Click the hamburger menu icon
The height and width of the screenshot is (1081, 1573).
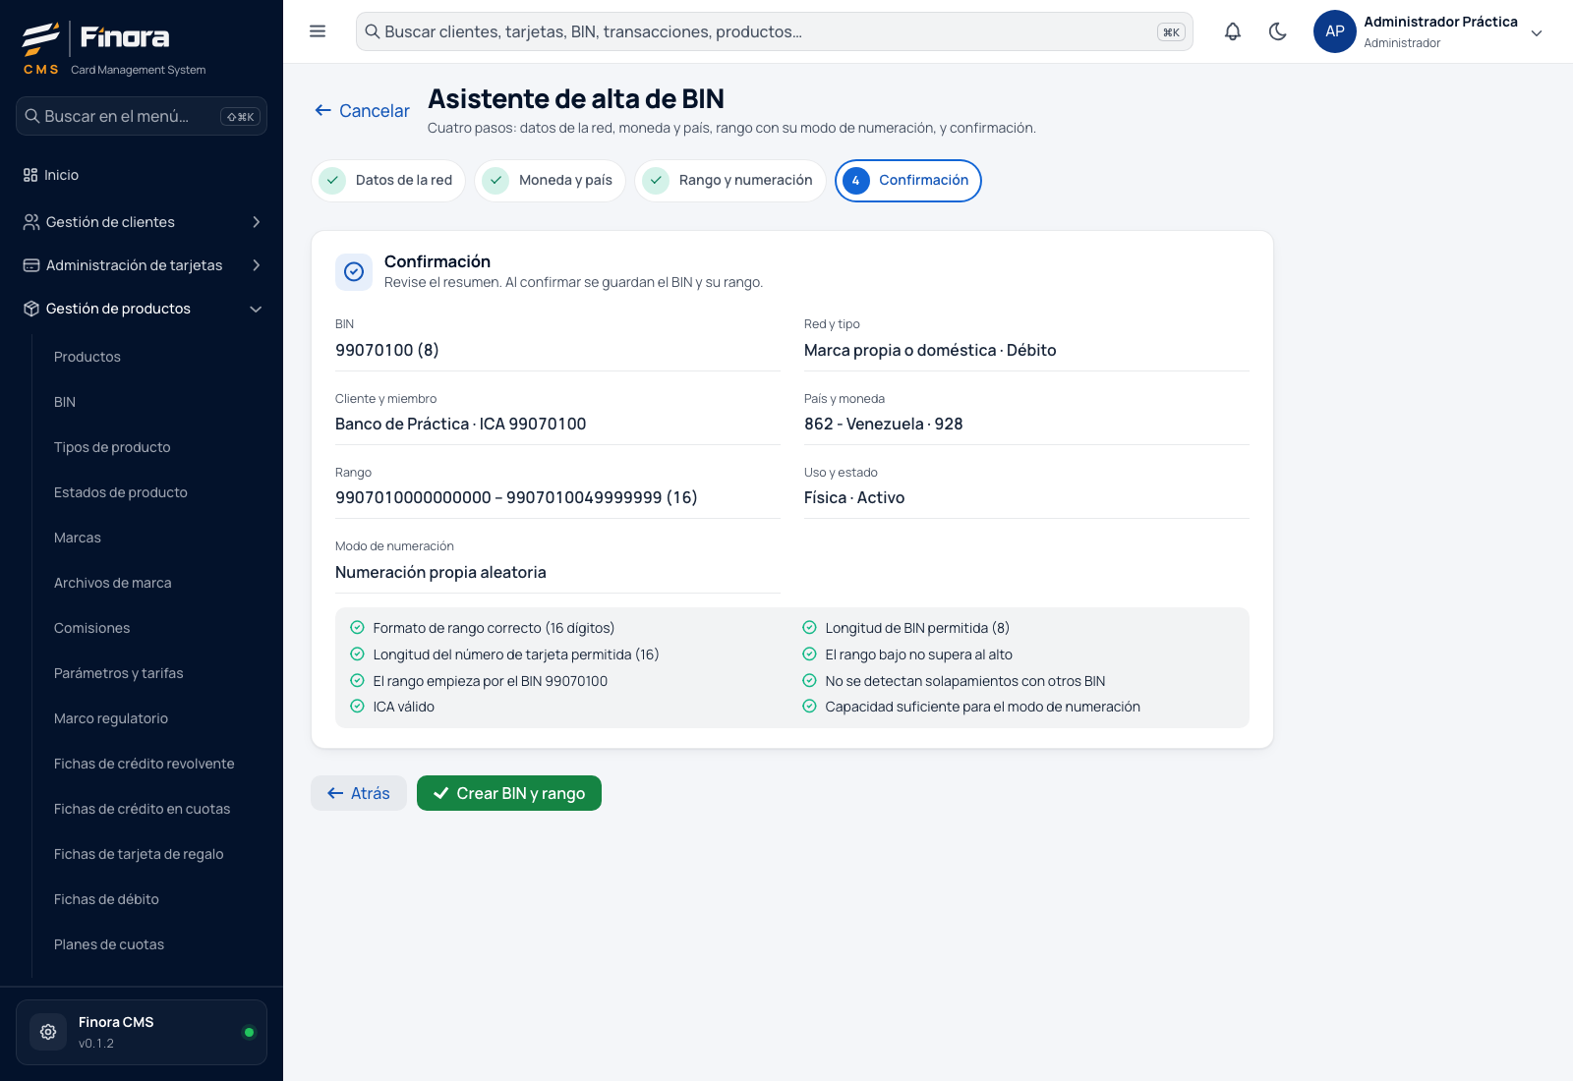click(318, 31)
